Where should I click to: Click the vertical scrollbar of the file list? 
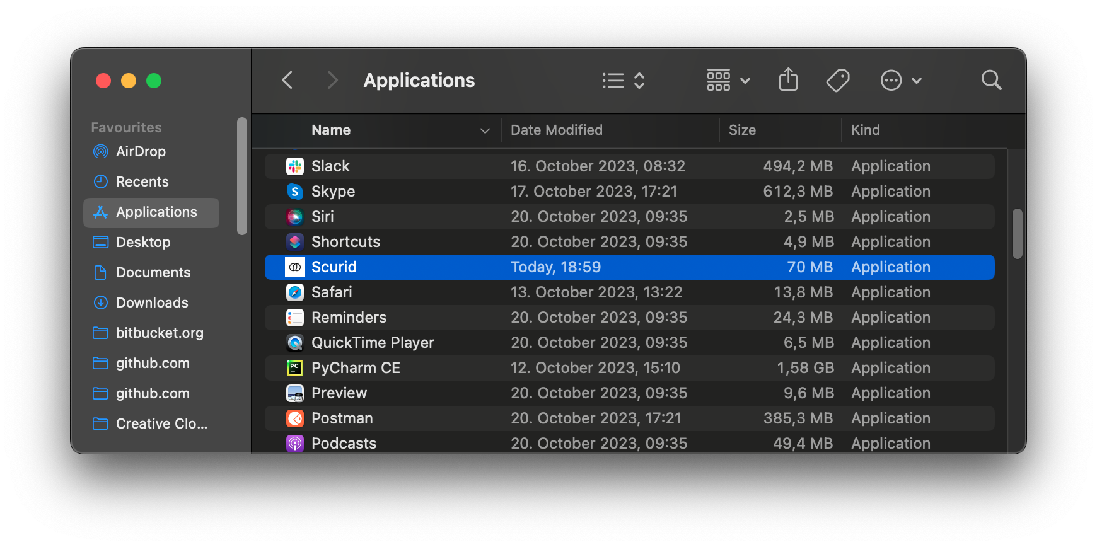1017,234
